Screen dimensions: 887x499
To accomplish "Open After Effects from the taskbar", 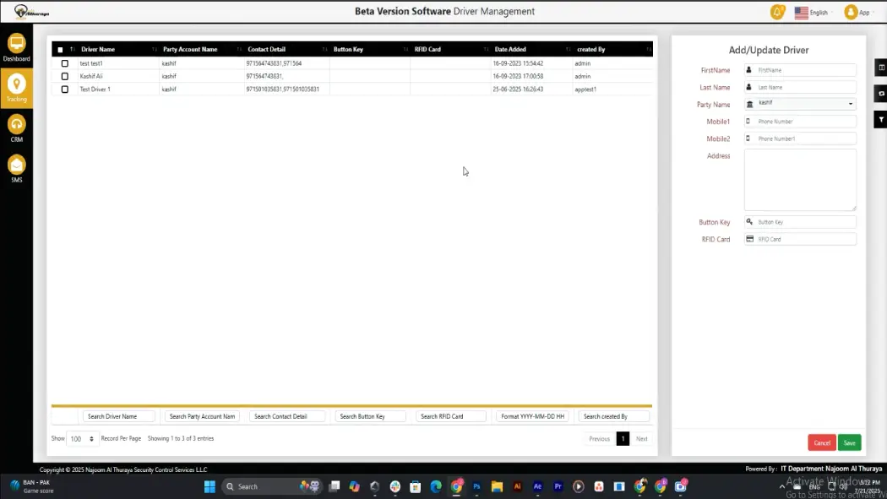I will [x=537, y=486].
